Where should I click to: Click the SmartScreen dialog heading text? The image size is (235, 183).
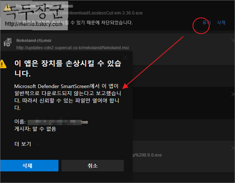[68, 68]
